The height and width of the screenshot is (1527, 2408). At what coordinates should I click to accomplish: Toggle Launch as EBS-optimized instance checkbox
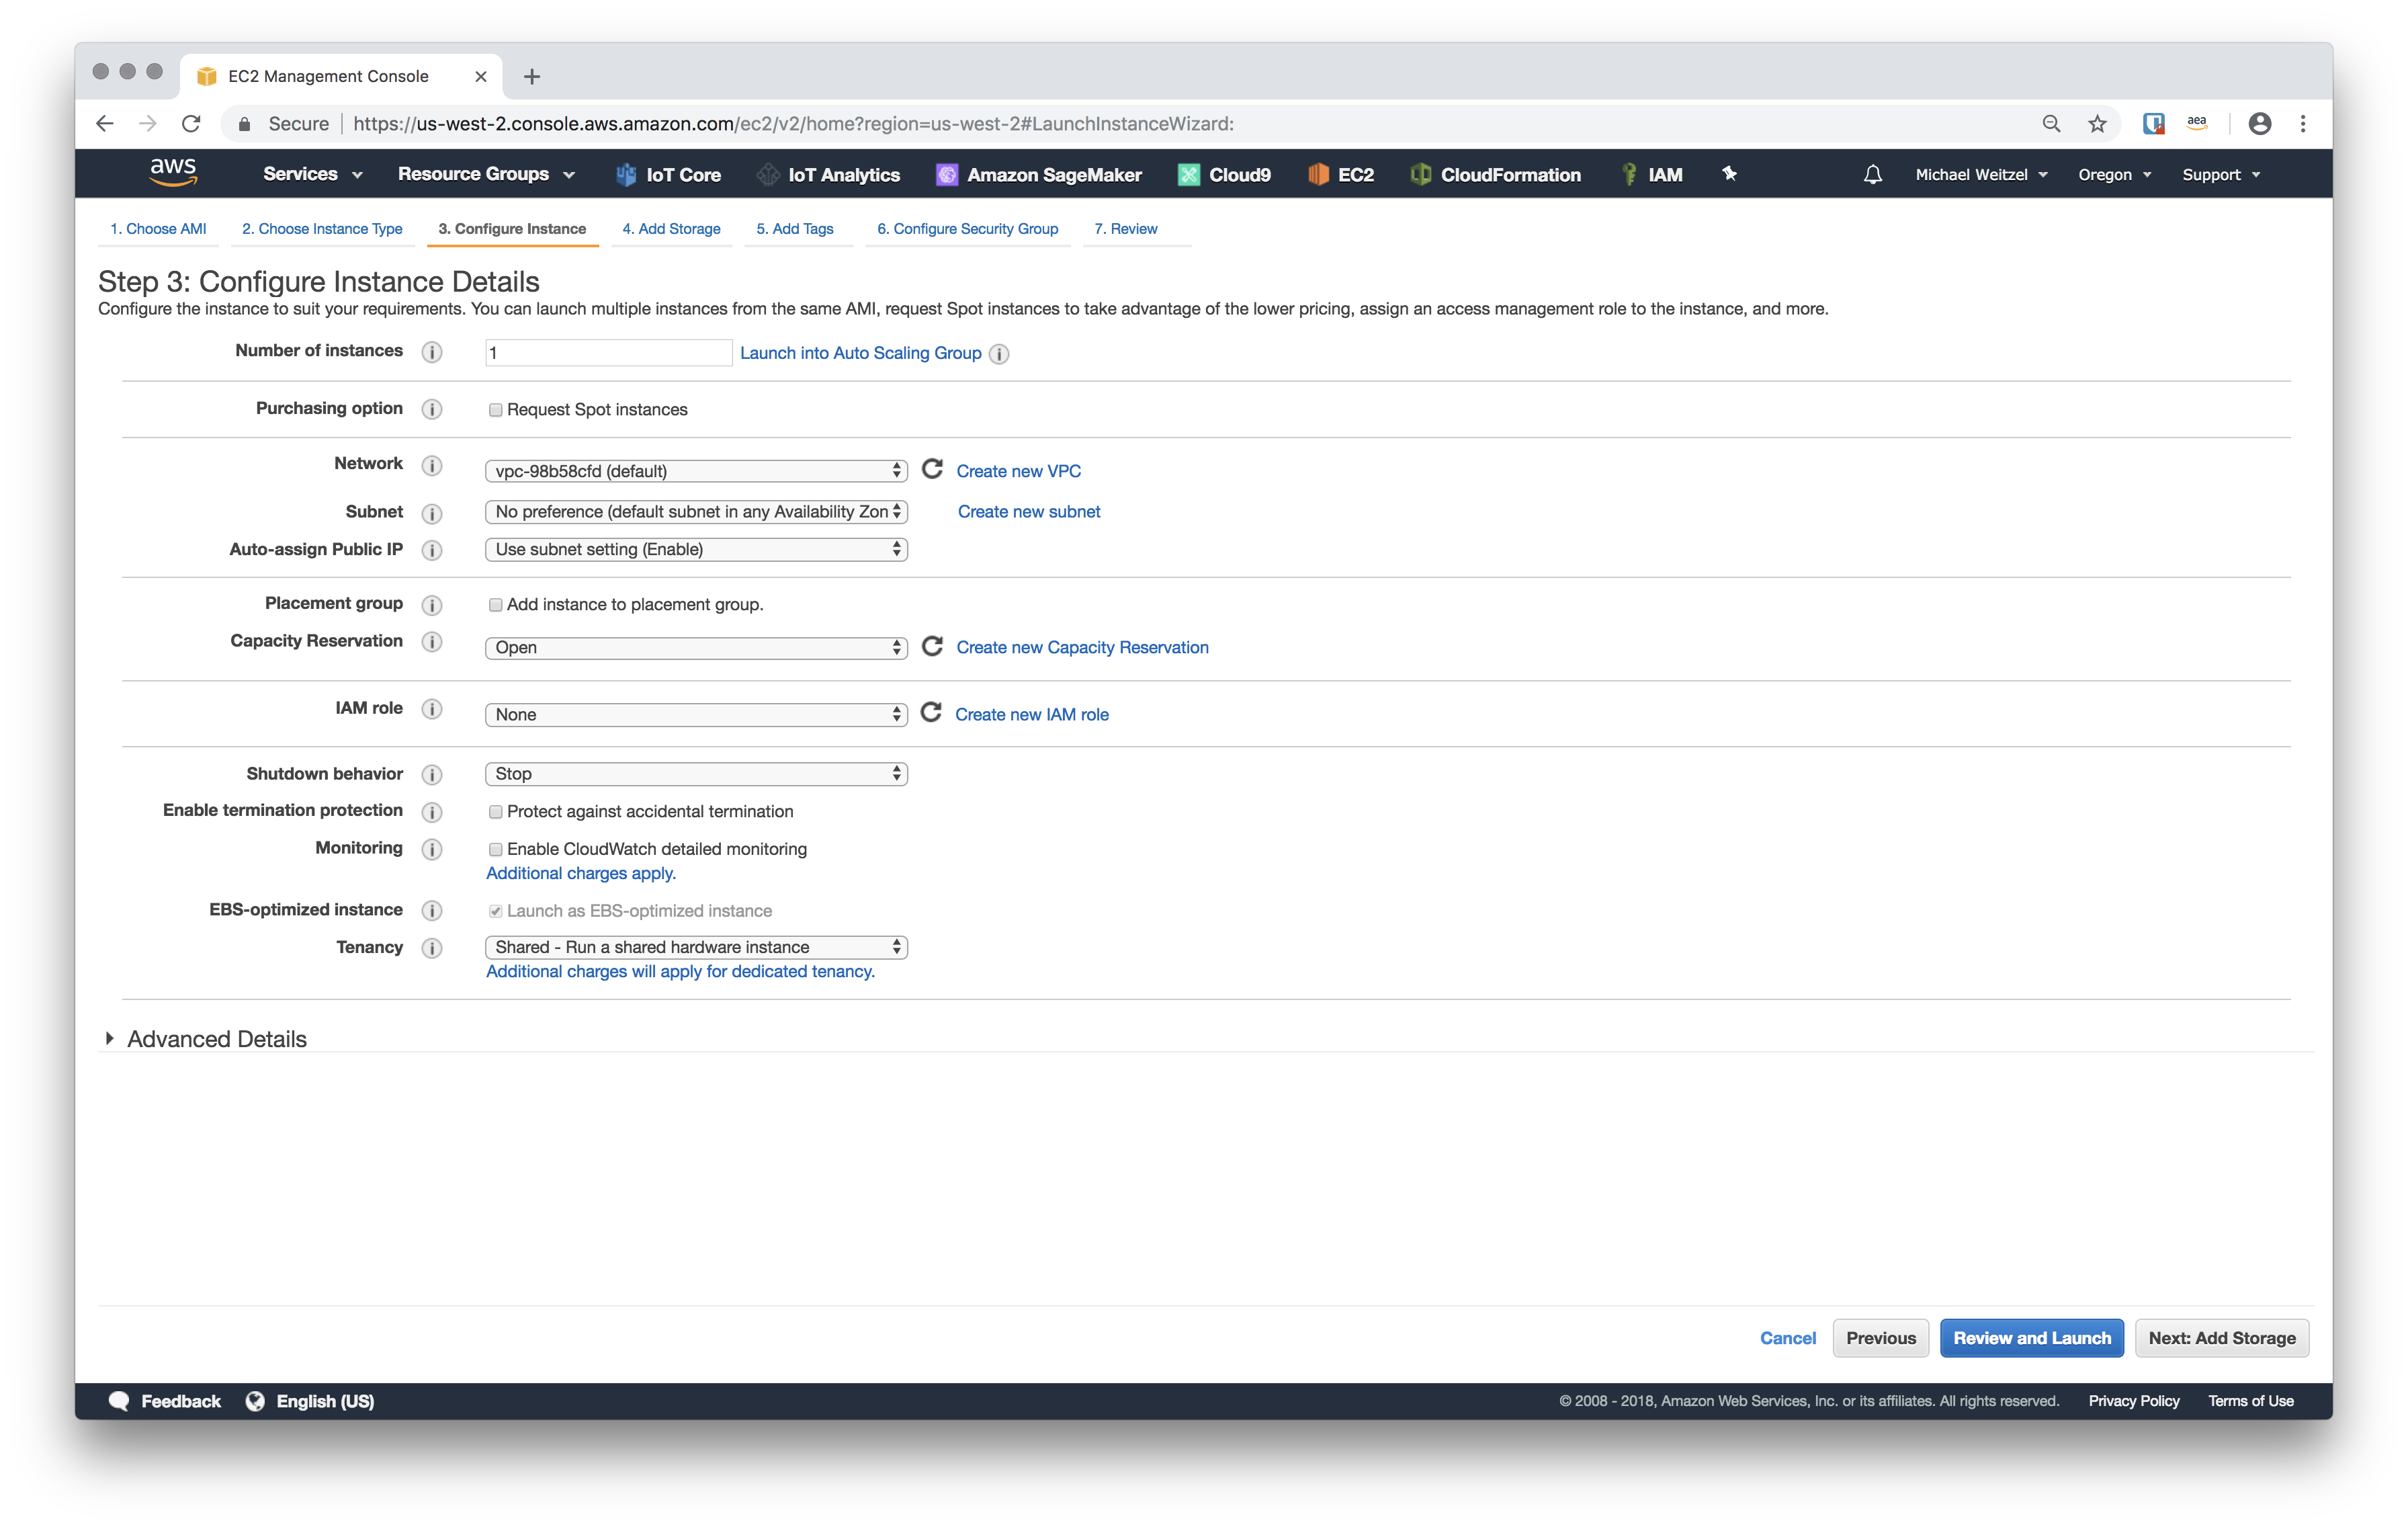point(495,911)
